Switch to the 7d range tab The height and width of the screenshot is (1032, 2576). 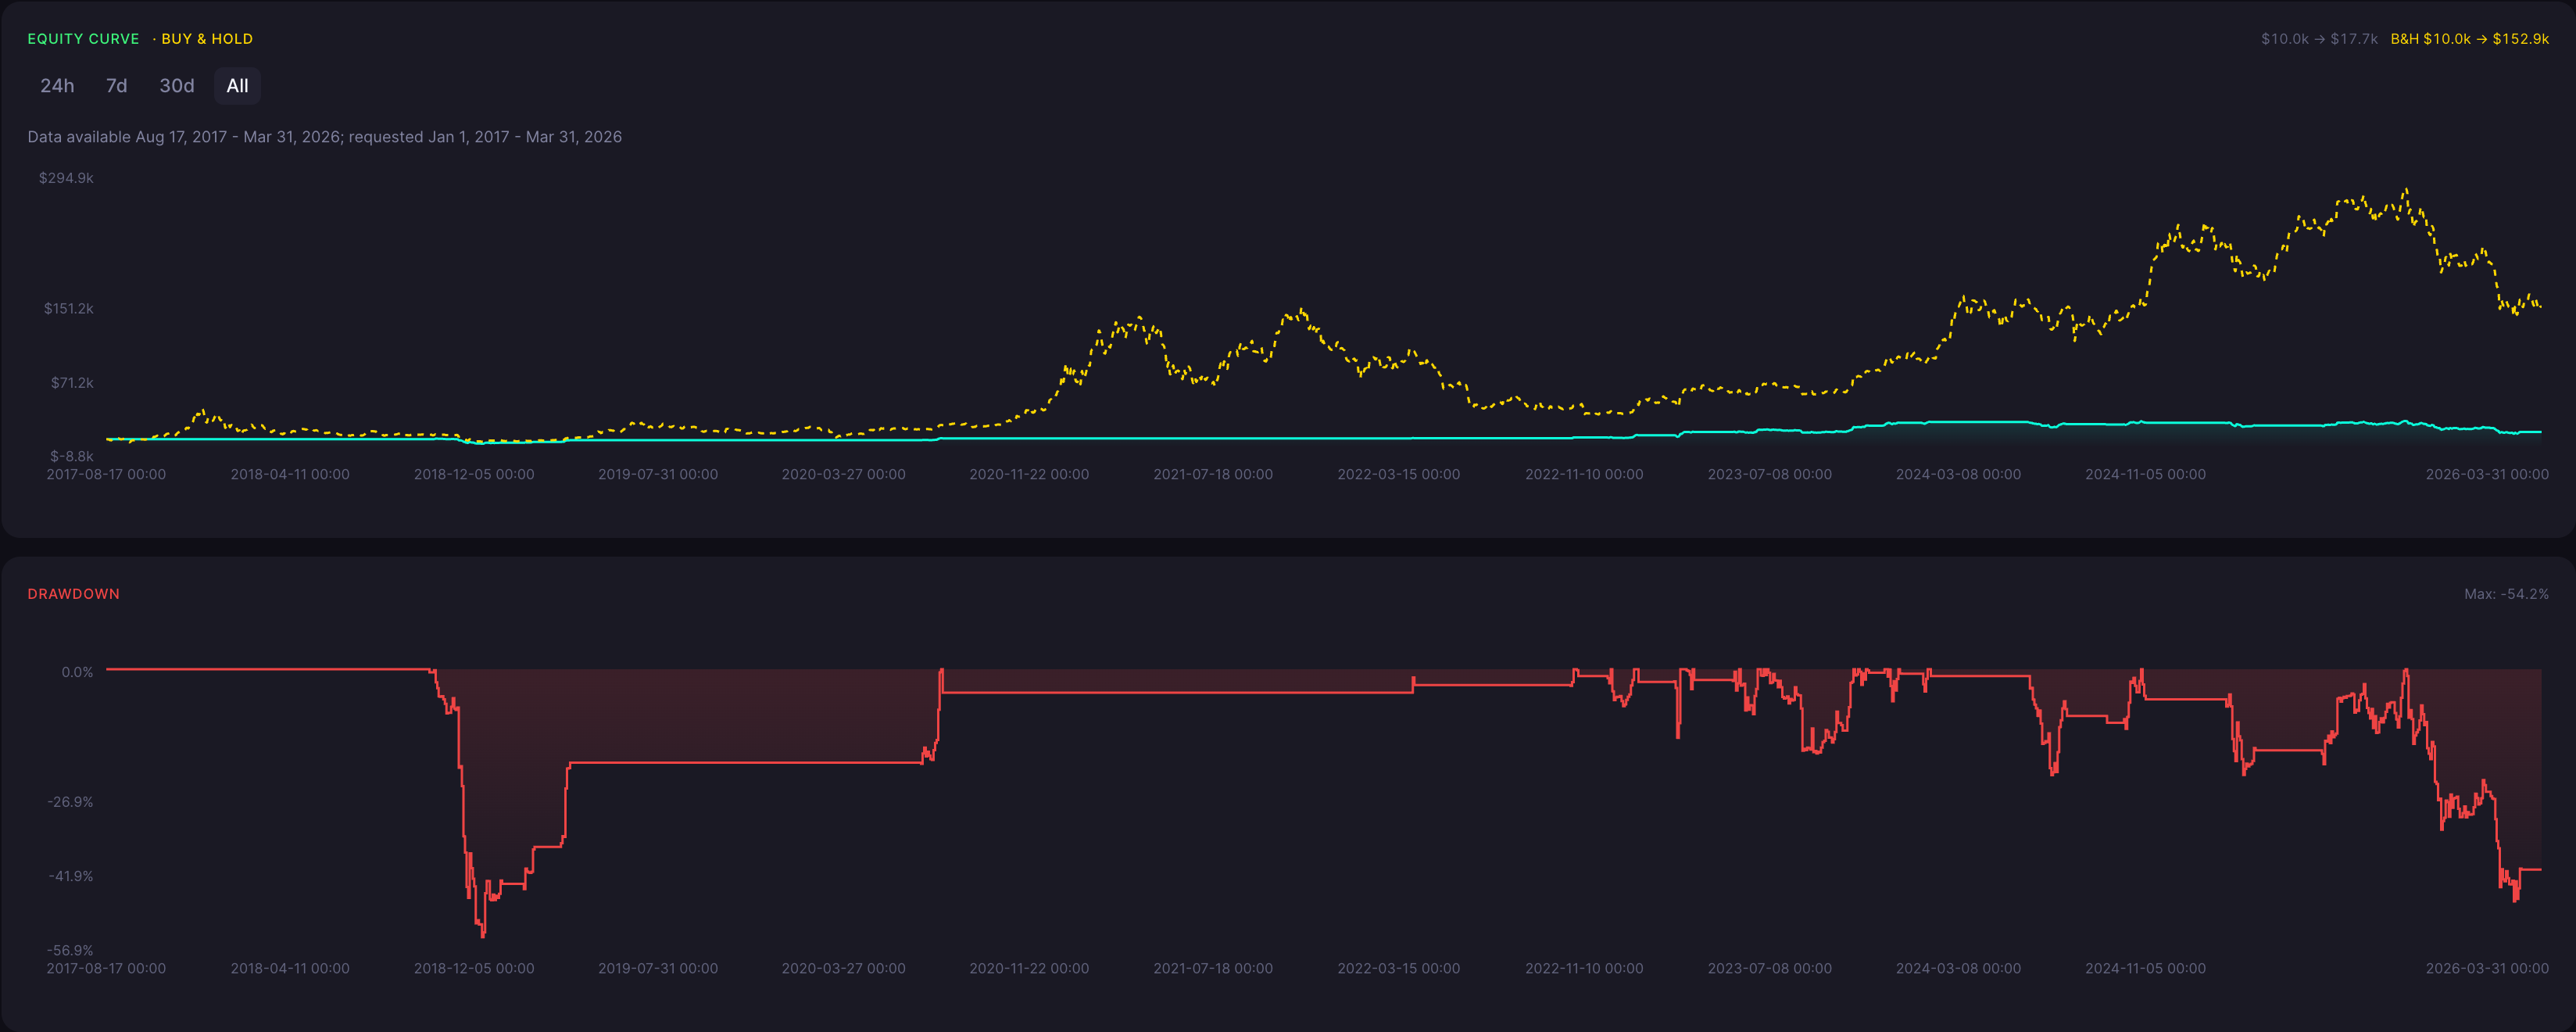click(117, 86)
